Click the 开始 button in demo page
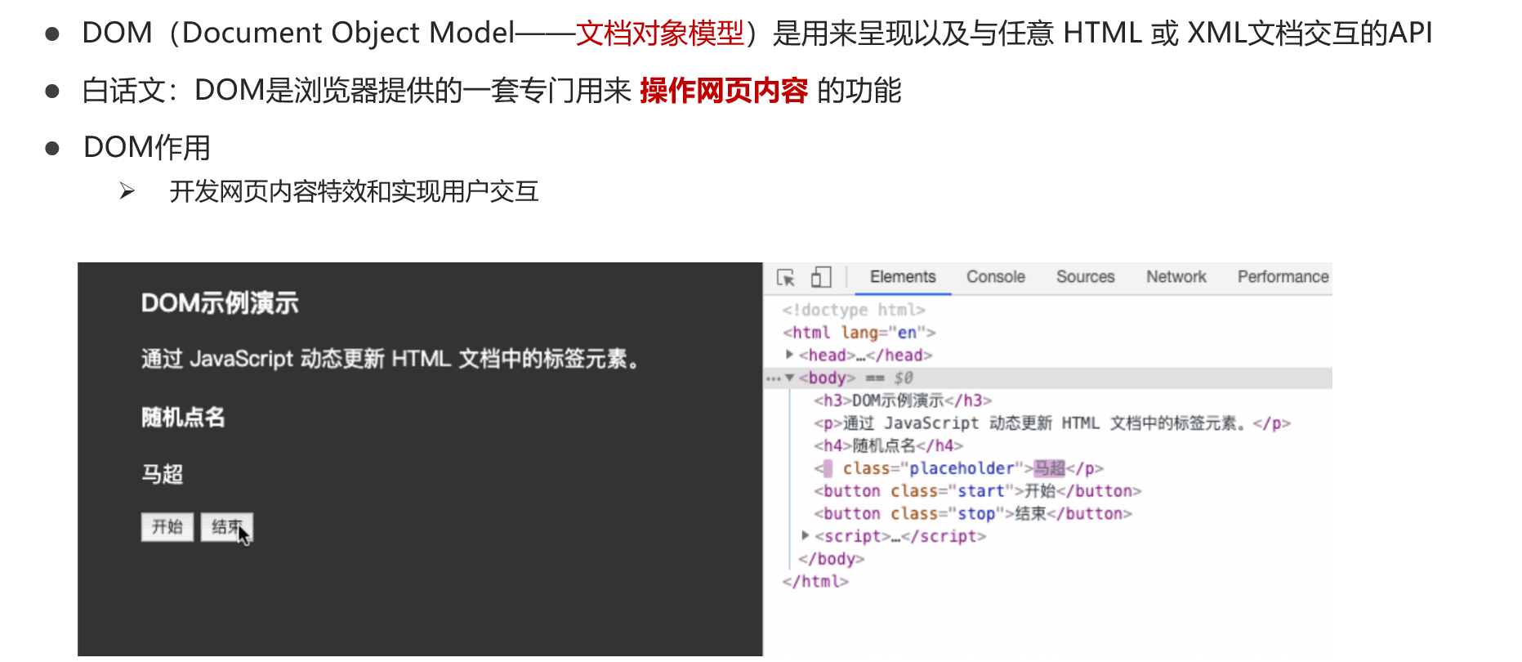The image size is (1522, 662). pos(167,527)
